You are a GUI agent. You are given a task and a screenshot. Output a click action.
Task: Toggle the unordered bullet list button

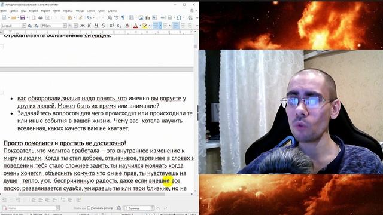click(156, 26)
